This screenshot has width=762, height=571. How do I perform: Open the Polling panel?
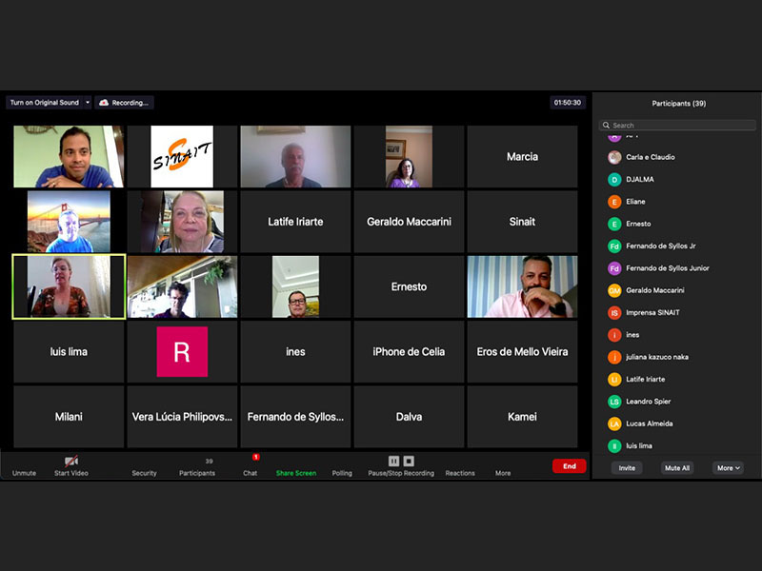pos(342,466)
